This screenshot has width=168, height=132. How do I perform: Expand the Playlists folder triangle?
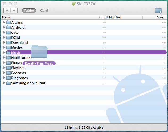(4, 68)
